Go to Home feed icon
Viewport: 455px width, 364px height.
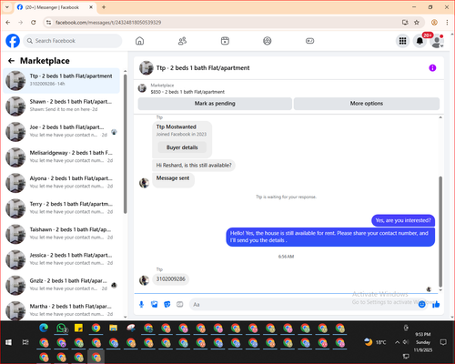click(139, 41)
